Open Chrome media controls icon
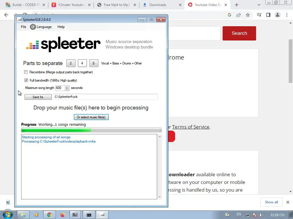Viewport: 293px width, 219px height. click(x=259, y=15)
